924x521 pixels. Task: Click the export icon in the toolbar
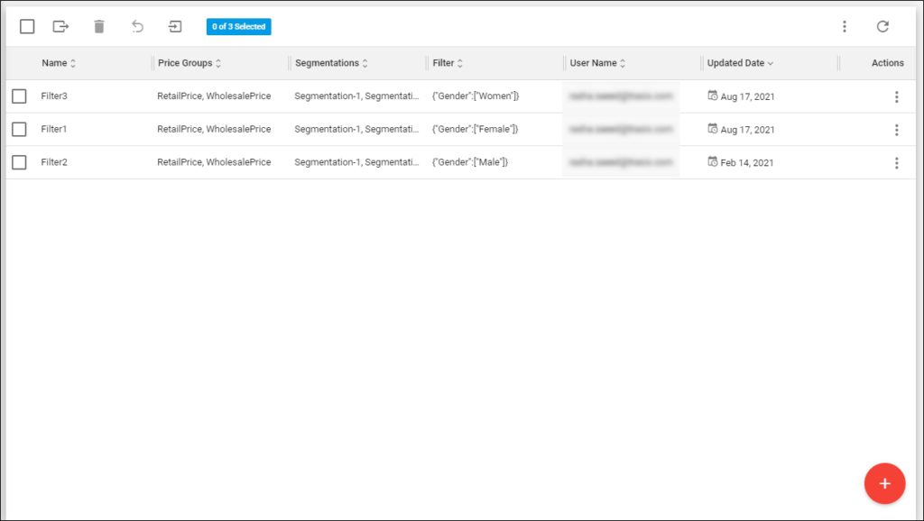[60, 26]
